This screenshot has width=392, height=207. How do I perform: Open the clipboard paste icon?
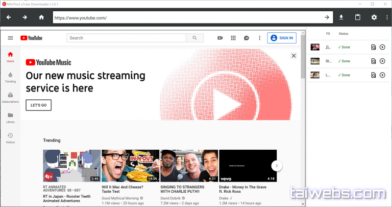[358, 18]
